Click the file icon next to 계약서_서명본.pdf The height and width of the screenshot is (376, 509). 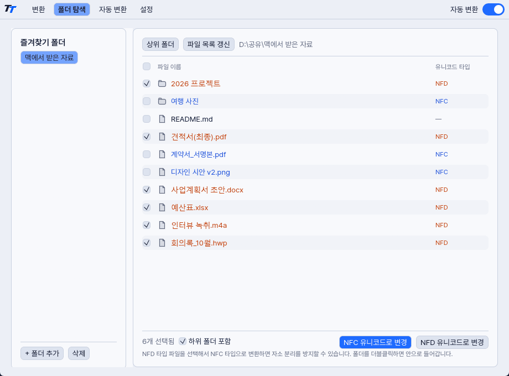[x=162, y=154]
